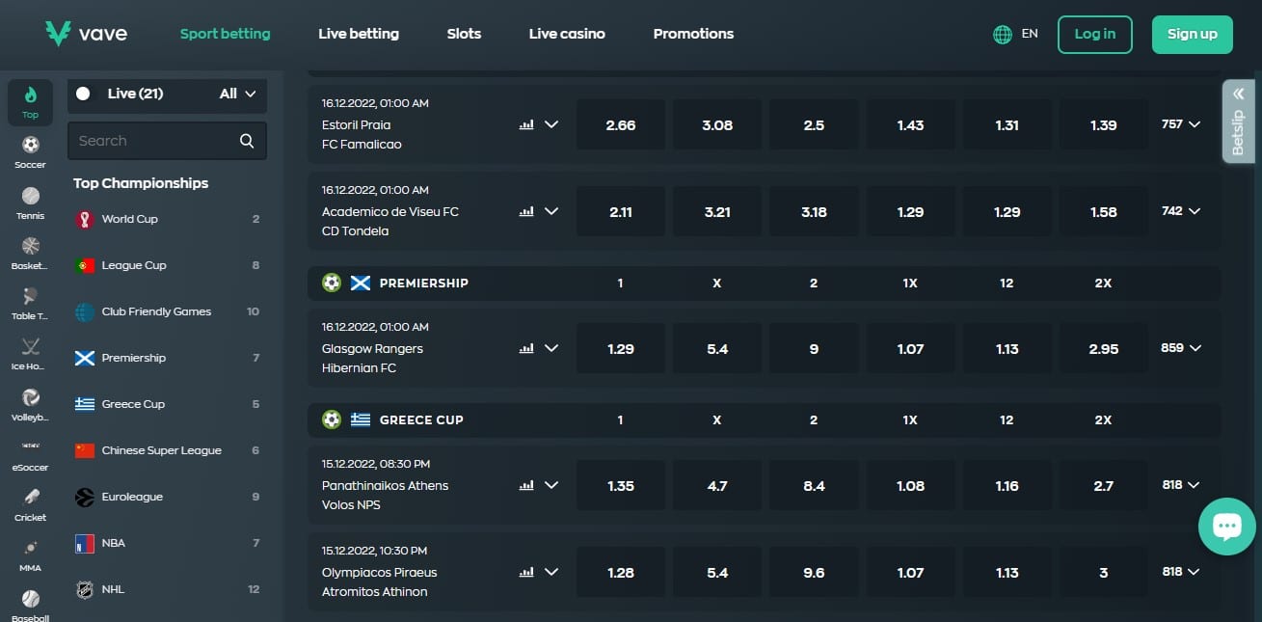Click the Vave logo

point(86,34)
